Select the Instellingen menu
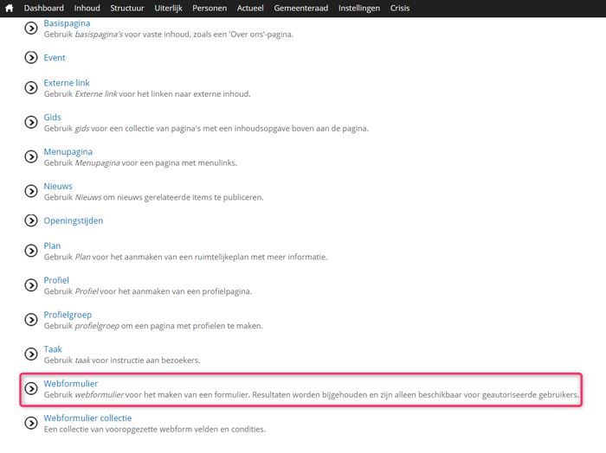This screenshot has width=606, height=453. [x=359, y=8]
